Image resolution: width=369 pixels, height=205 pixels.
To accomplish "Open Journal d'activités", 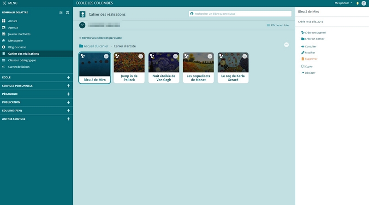I will pyautogui.click(x=19, y=34).
